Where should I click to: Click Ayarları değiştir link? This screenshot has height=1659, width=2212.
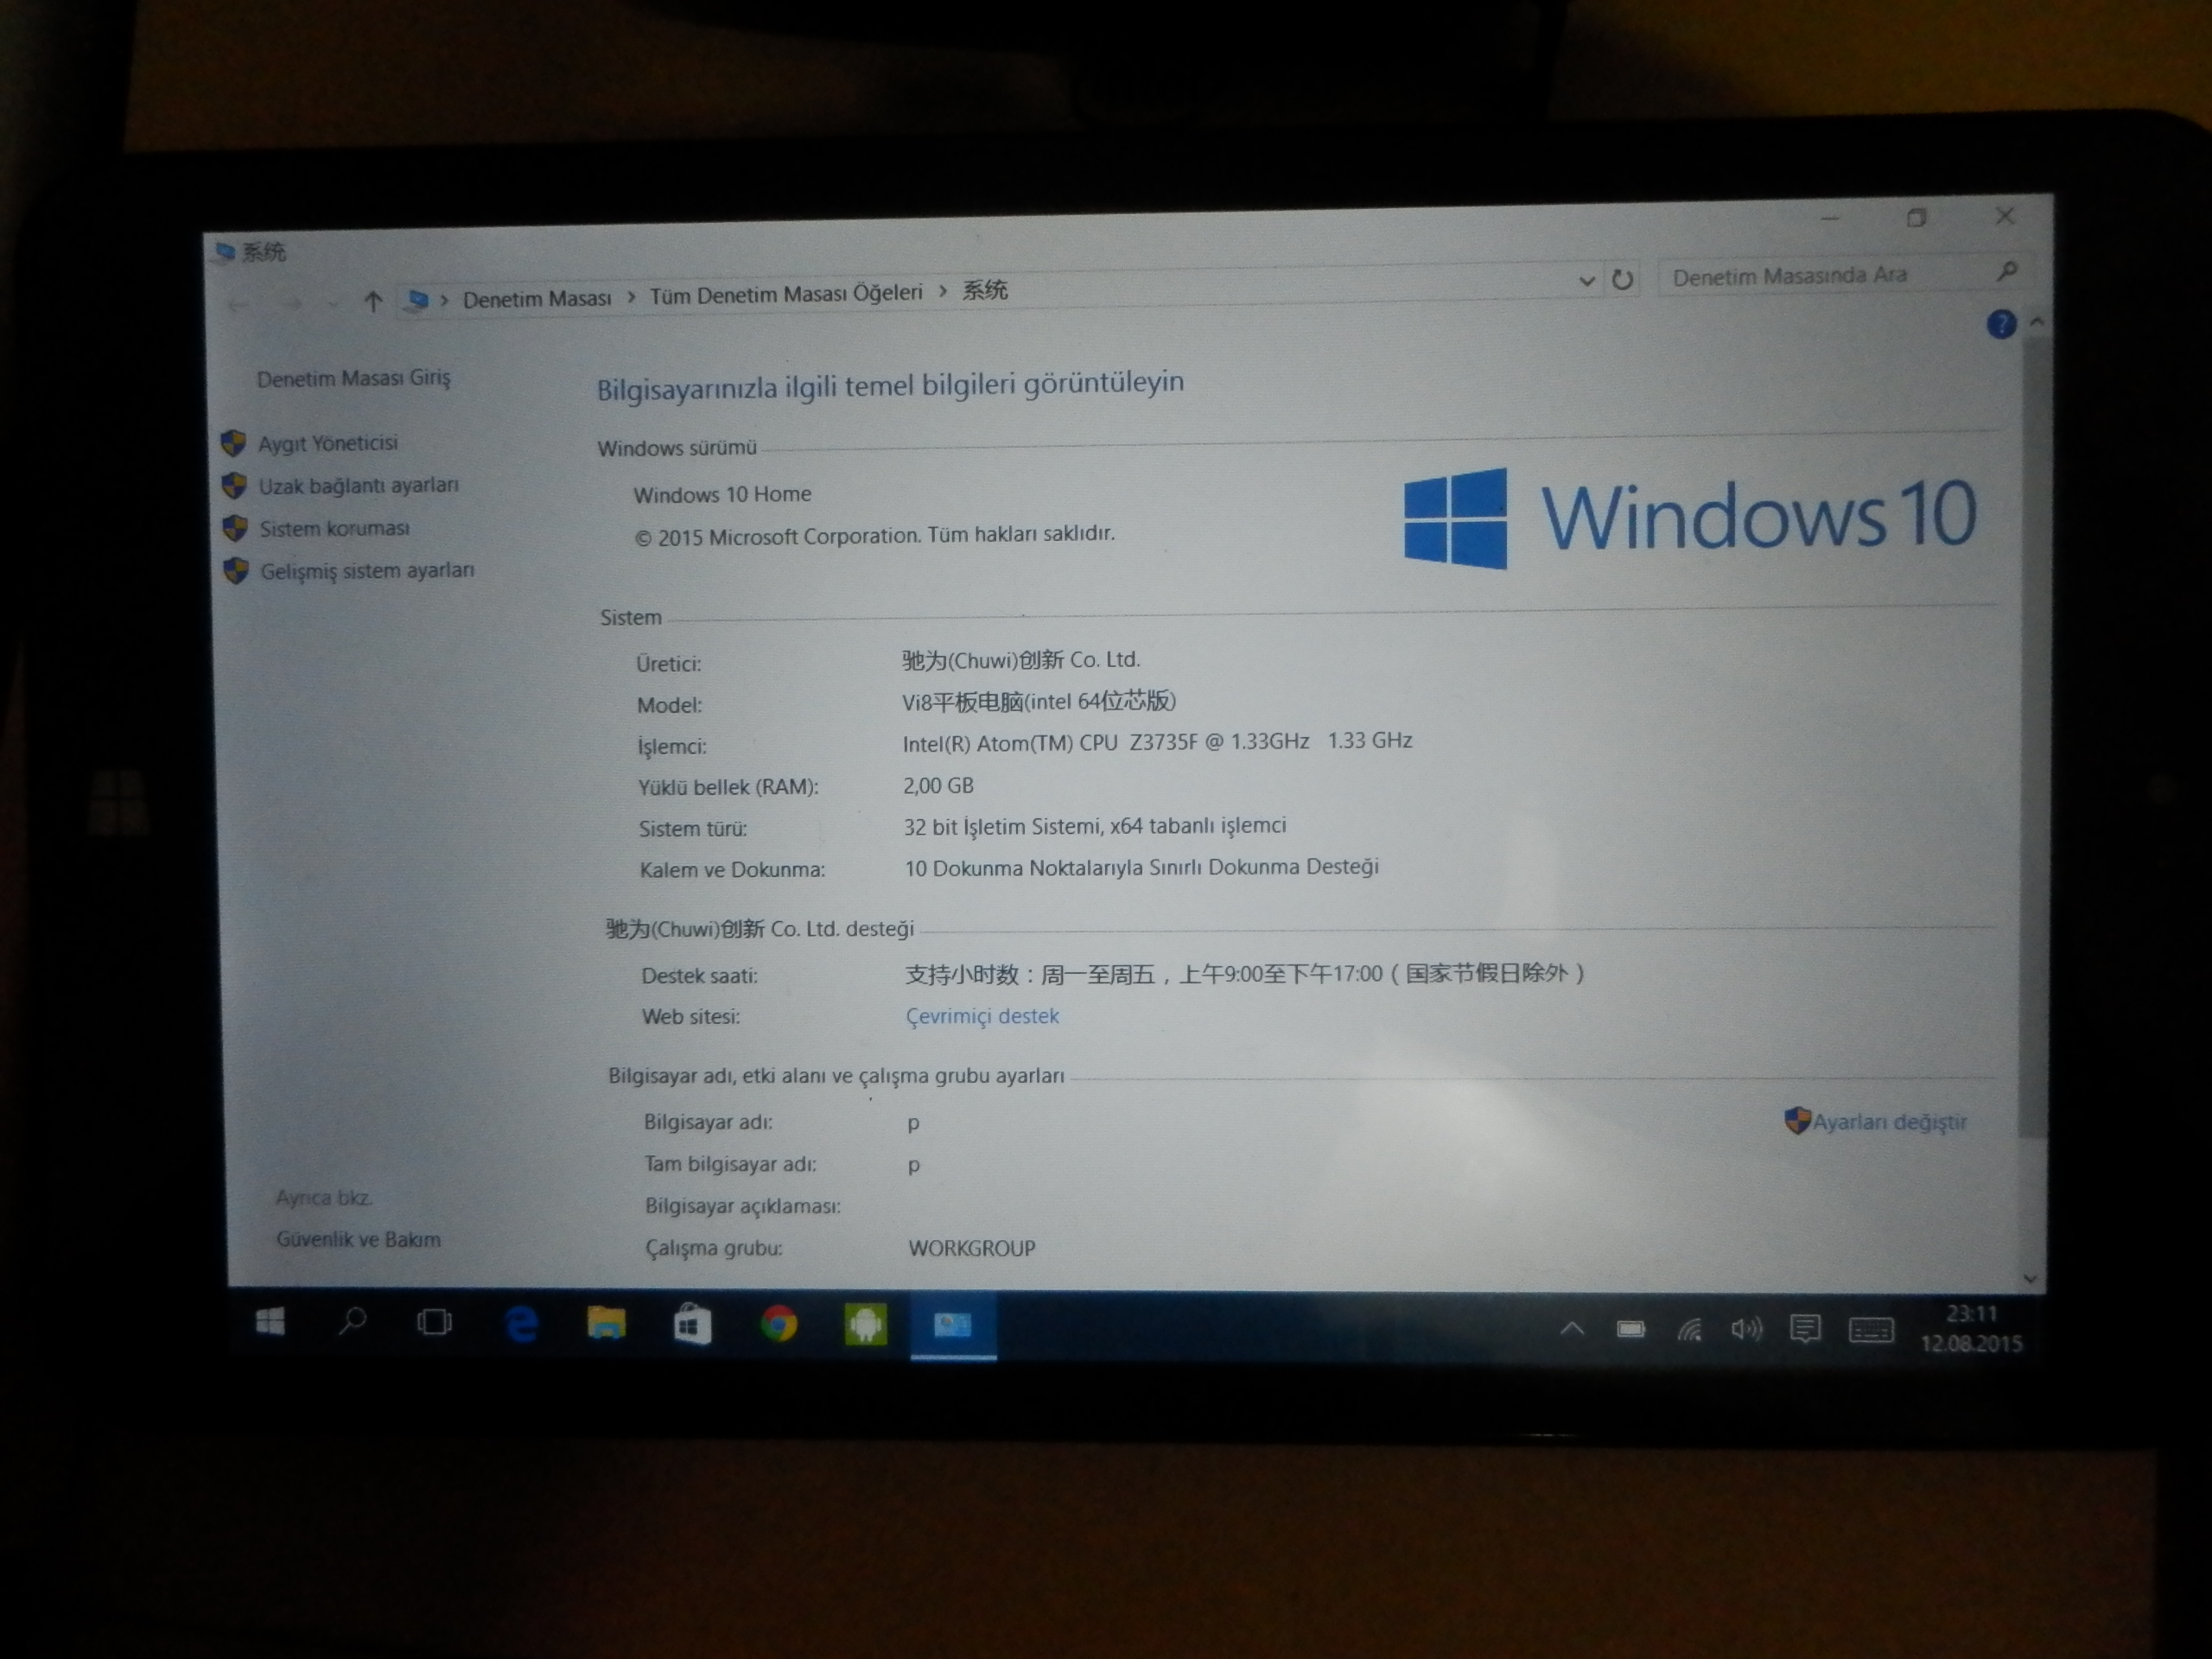tap(1889, 1122)
